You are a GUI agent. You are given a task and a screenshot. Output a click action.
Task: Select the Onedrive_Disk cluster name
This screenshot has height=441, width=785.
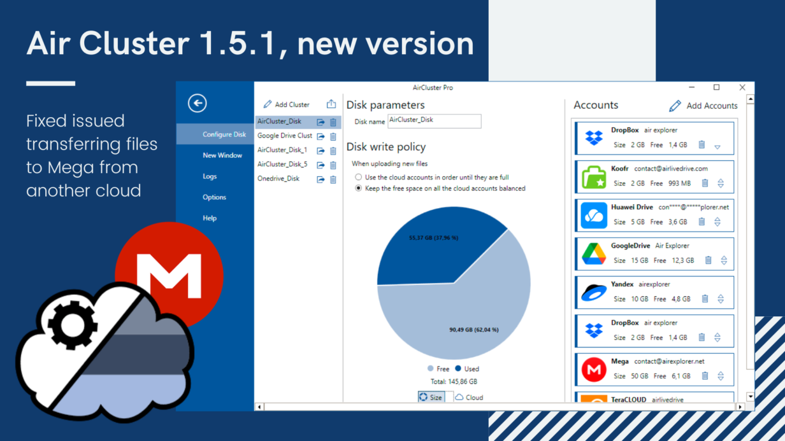(x=278, y=179)
